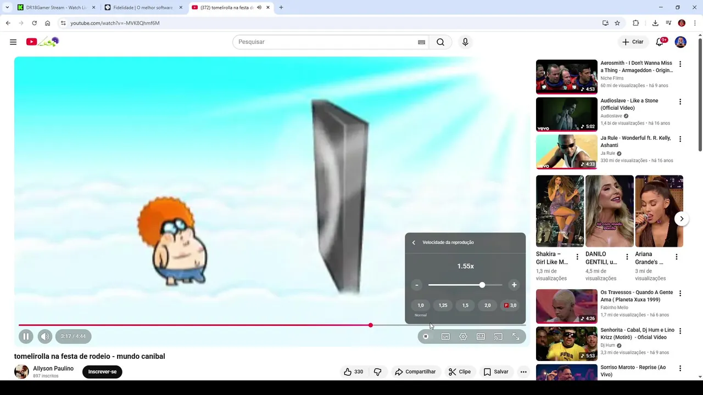Viewport: 703px width, 395px height.
Task: Switch to theater mode
Action: [x=481, y=336]
